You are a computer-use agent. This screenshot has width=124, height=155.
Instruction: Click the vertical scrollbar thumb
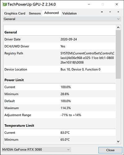coord(118,54)
